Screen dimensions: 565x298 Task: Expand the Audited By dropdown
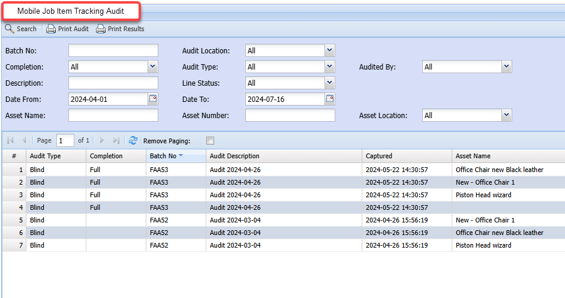coord(507,67)
